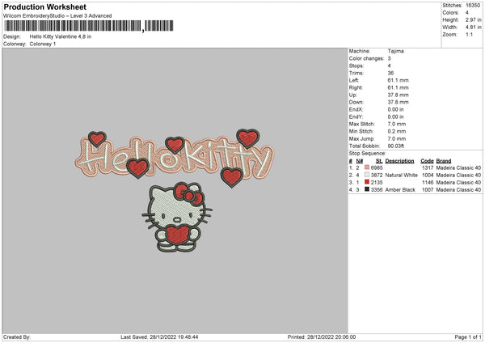Viewport: 485px width, 343px height.
Task: Click 'Madeira Classic 40' in the 6985 row
Action: coord(458,167)
